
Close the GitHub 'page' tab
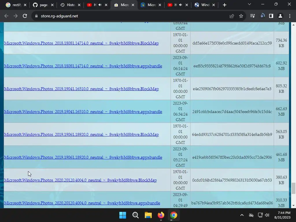click(52, 5)
